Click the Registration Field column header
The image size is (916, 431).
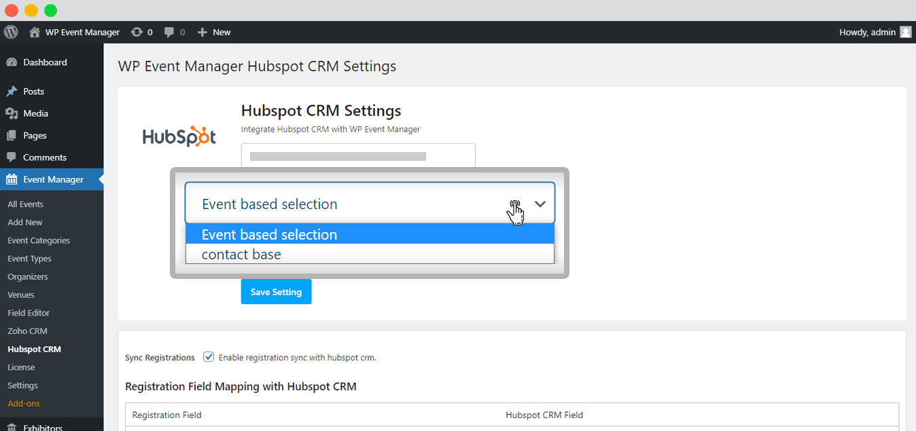point(166,415)
